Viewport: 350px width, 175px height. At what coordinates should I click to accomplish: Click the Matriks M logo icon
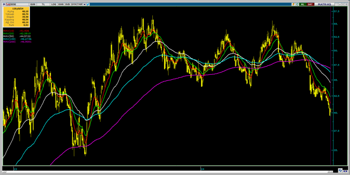click(x=4, y=4)
